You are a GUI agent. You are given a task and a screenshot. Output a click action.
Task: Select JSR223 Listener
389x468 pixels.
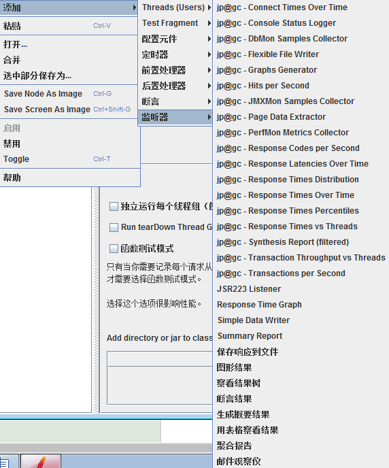click(301, 289)
